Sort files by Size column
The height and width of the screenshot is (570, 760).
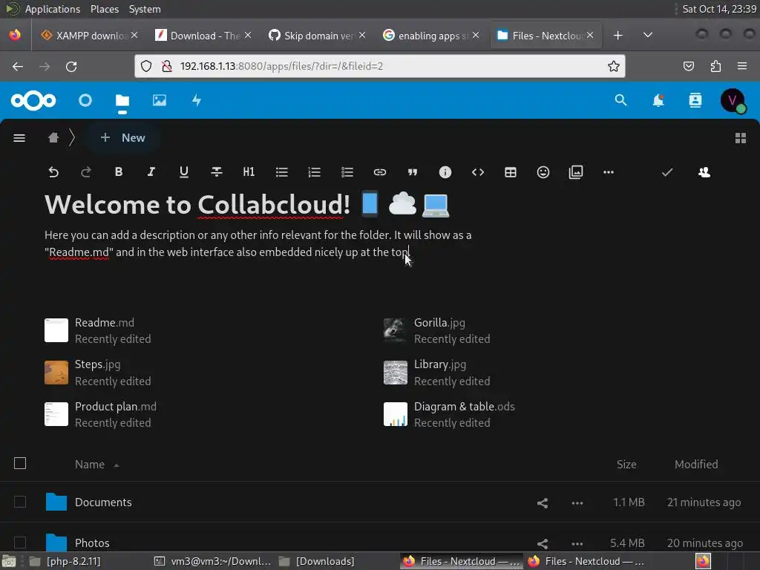(x=626, y=465)
